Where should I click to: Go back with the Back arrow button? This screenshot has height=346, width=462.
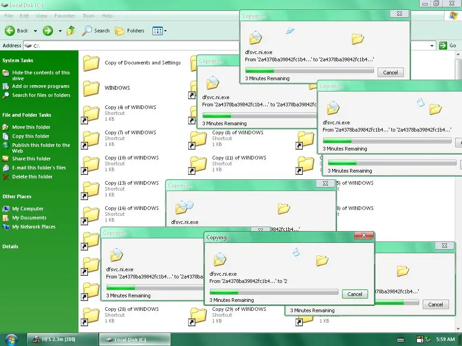pyautogui.click(x=17, y=31)
